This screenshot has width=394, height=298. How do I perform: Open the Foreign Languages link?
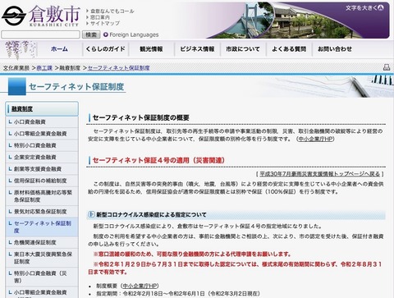point(134,34)
